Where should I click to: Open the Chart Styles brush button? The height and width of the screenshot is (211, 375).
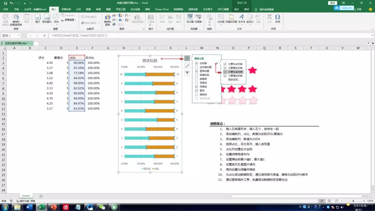pos(187,66)
